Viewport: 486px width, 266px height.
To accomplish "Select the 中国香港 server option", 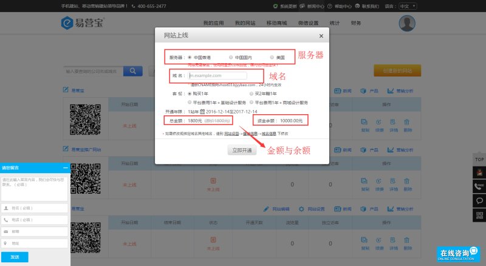I will pyautogui.click(x=190, y=57).
